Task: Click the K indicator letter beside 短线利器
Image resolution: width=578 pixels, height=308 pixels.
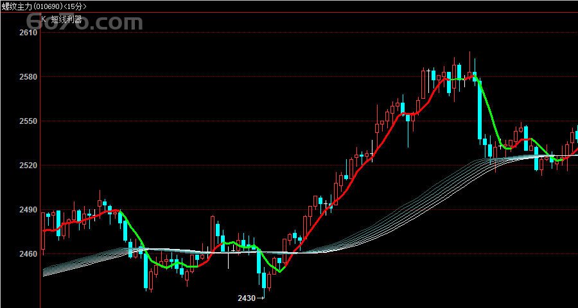Action: [x=44, y=19]
